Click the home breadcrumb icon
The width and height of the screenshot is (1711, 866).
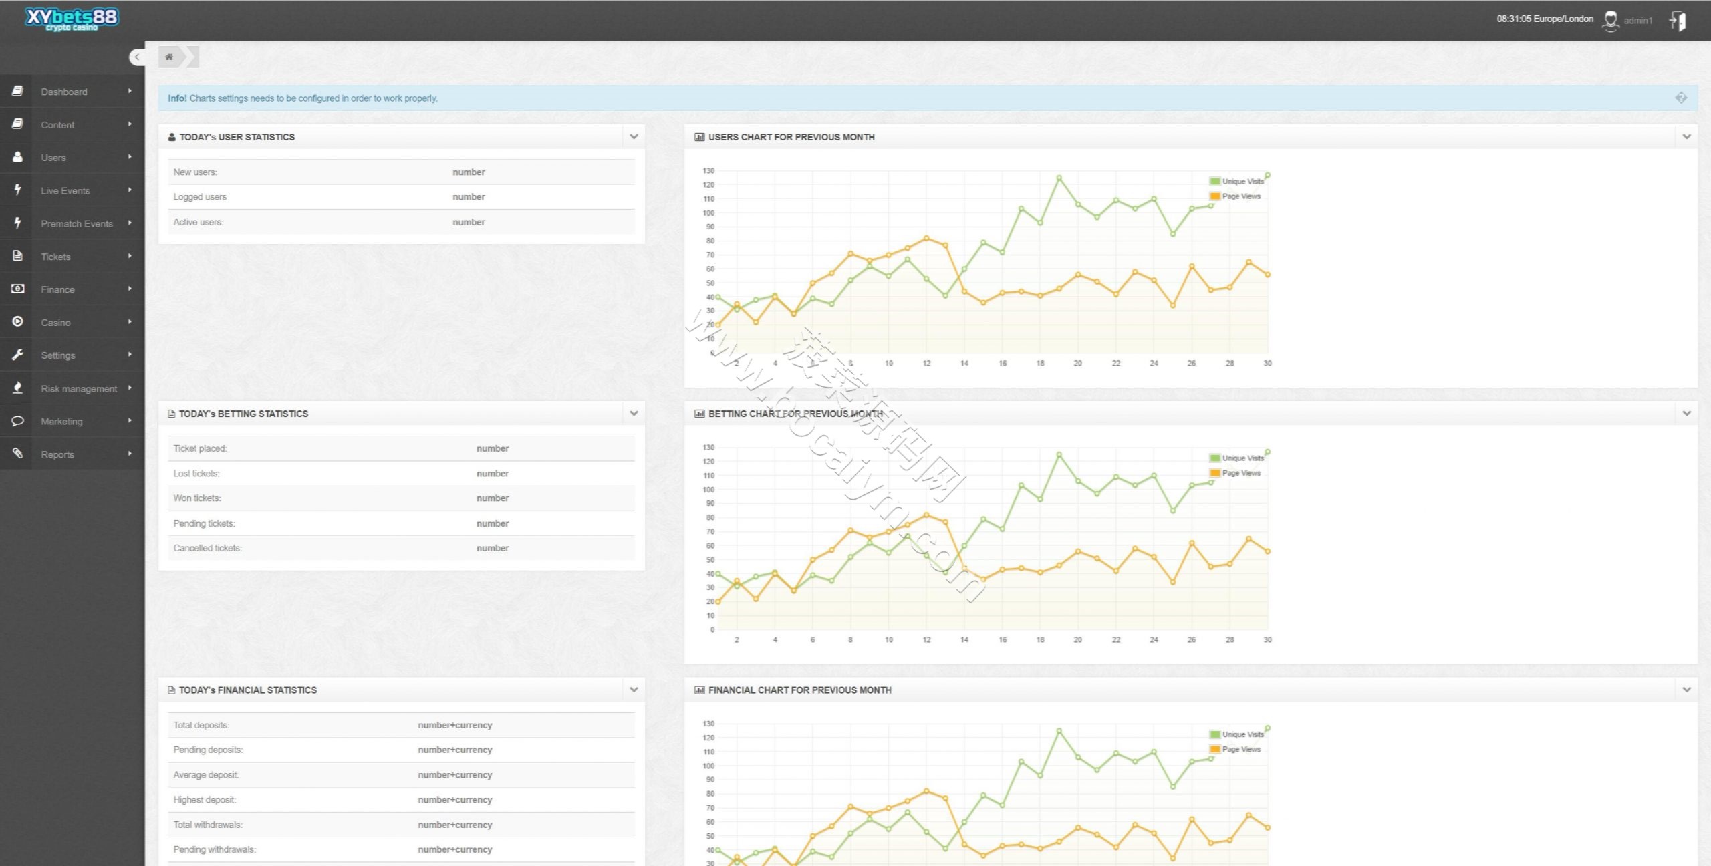(x=169, y=57)
